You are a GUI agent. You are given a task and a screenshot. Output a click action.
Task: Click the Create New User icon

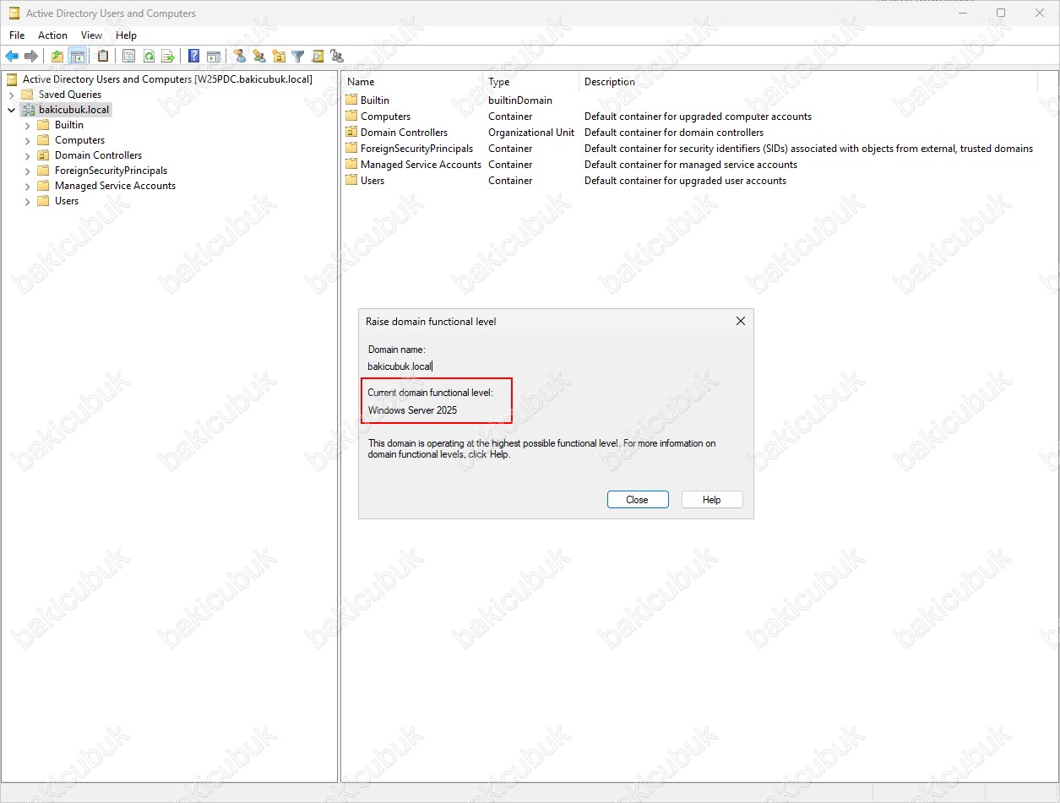point(240,57)
